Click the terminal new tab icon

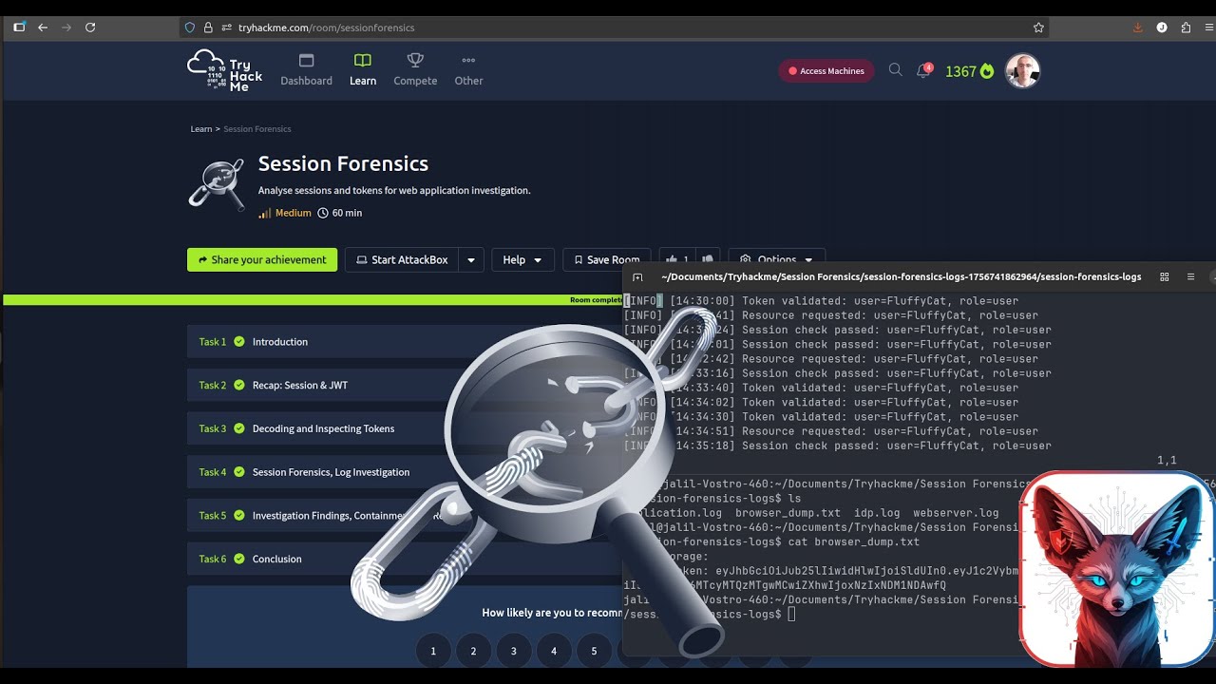(637, 277)
